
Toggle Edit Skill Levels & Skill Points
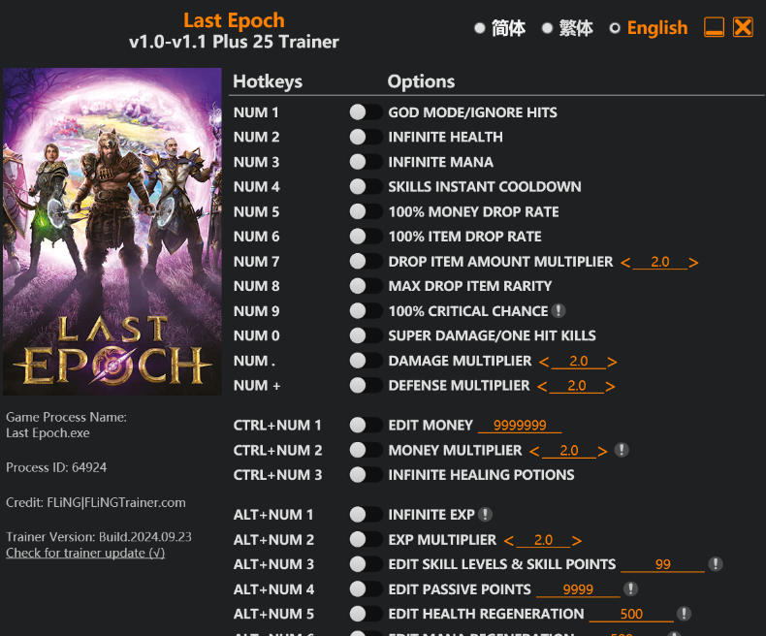point(366,564)
